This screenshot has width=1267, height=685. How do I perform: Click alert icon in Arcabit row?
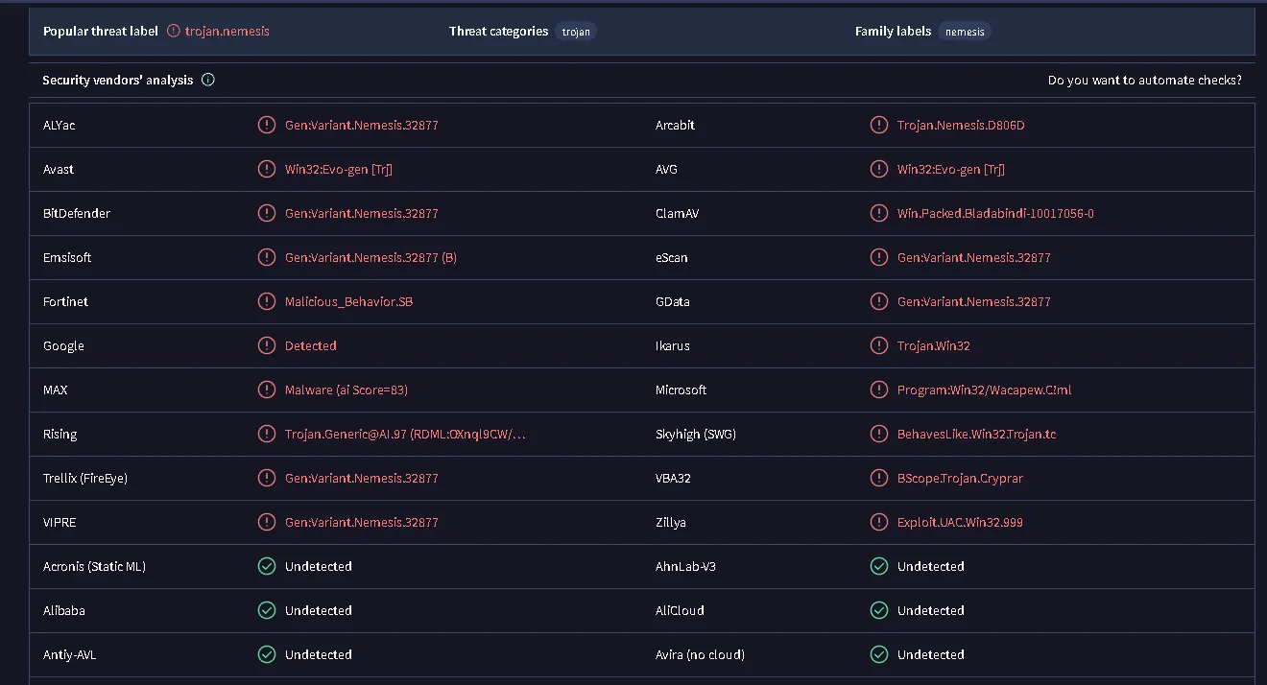click(879, 125)
